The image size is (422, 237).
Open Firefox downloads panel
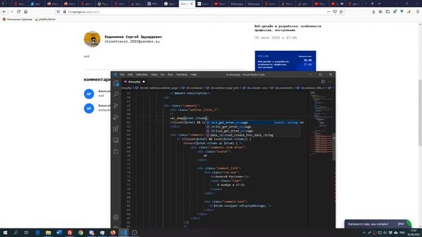[x=374, y=12]
